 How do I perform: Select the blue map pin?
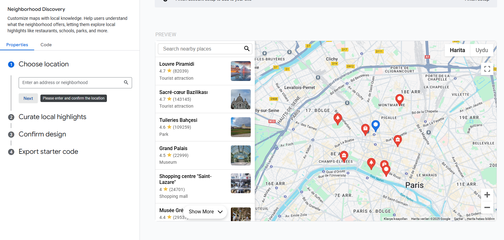point(376,126)
